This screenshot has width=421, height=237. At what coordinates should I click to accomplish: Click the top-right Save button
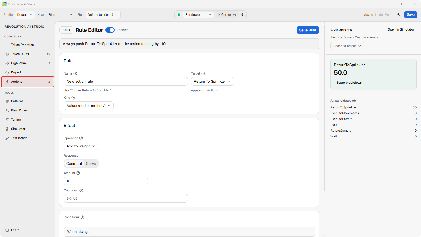coord(410,15)
